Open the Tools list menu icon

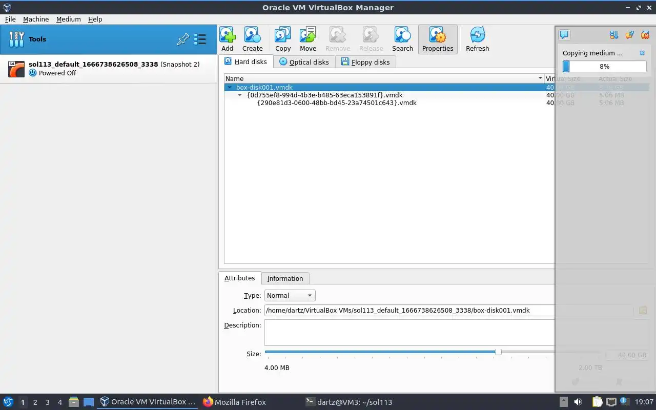pos(200,39)
